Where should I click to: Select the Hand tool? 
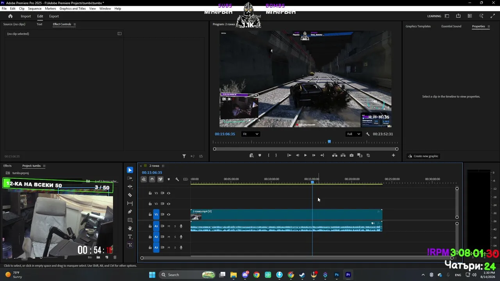pos(130,228)
